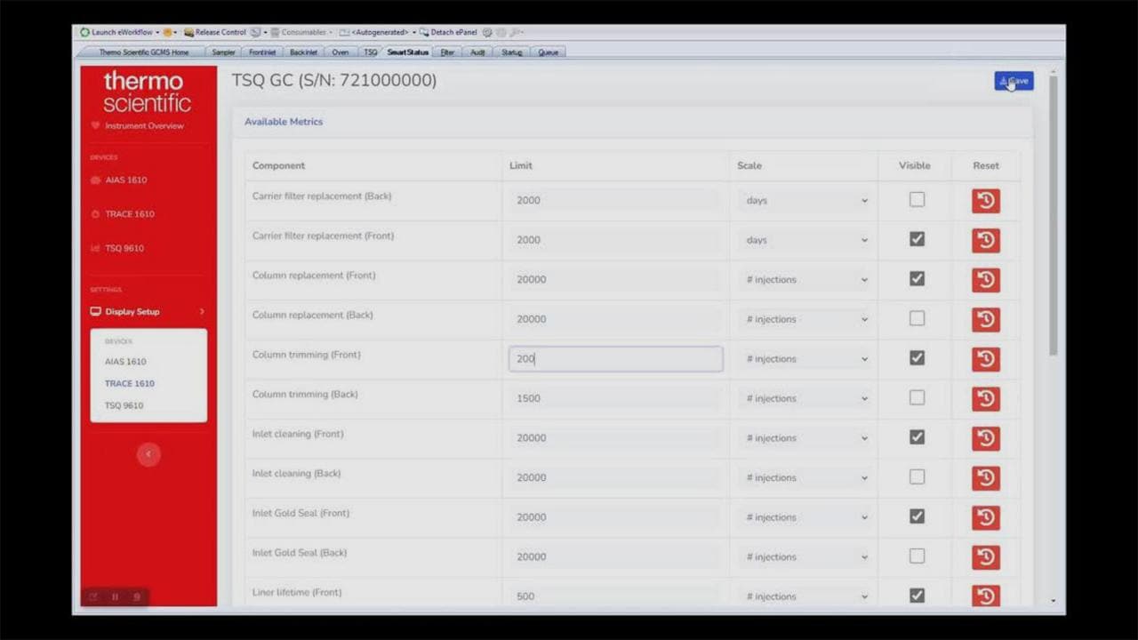Viewport: 1138px width, 640px height.
Task: Reset Carrier filter replacement (Back) counter
Action: [x=985, y=201]
